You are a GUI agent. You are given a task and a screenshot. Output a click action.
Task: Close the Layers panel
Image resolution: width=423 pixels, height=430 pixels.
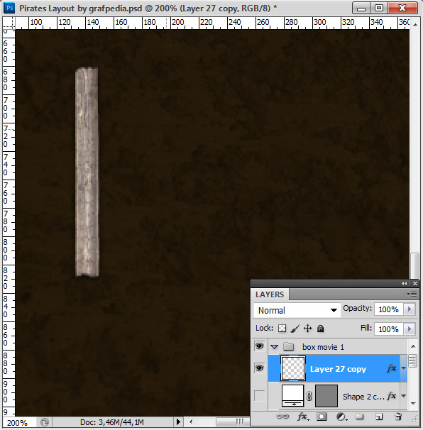pos(415,283)
